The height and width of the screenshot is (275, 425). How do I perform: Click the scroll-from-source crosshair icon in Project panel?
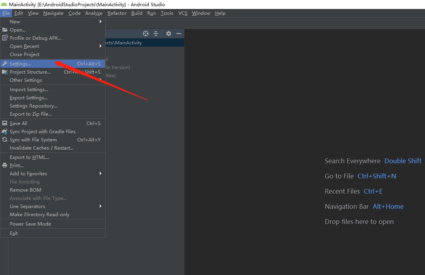click(146, 33)
